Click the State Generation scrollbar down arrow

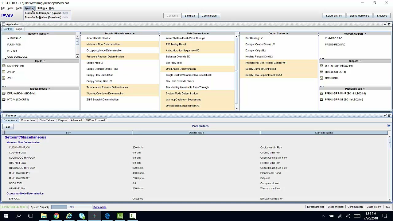(236, 109)
